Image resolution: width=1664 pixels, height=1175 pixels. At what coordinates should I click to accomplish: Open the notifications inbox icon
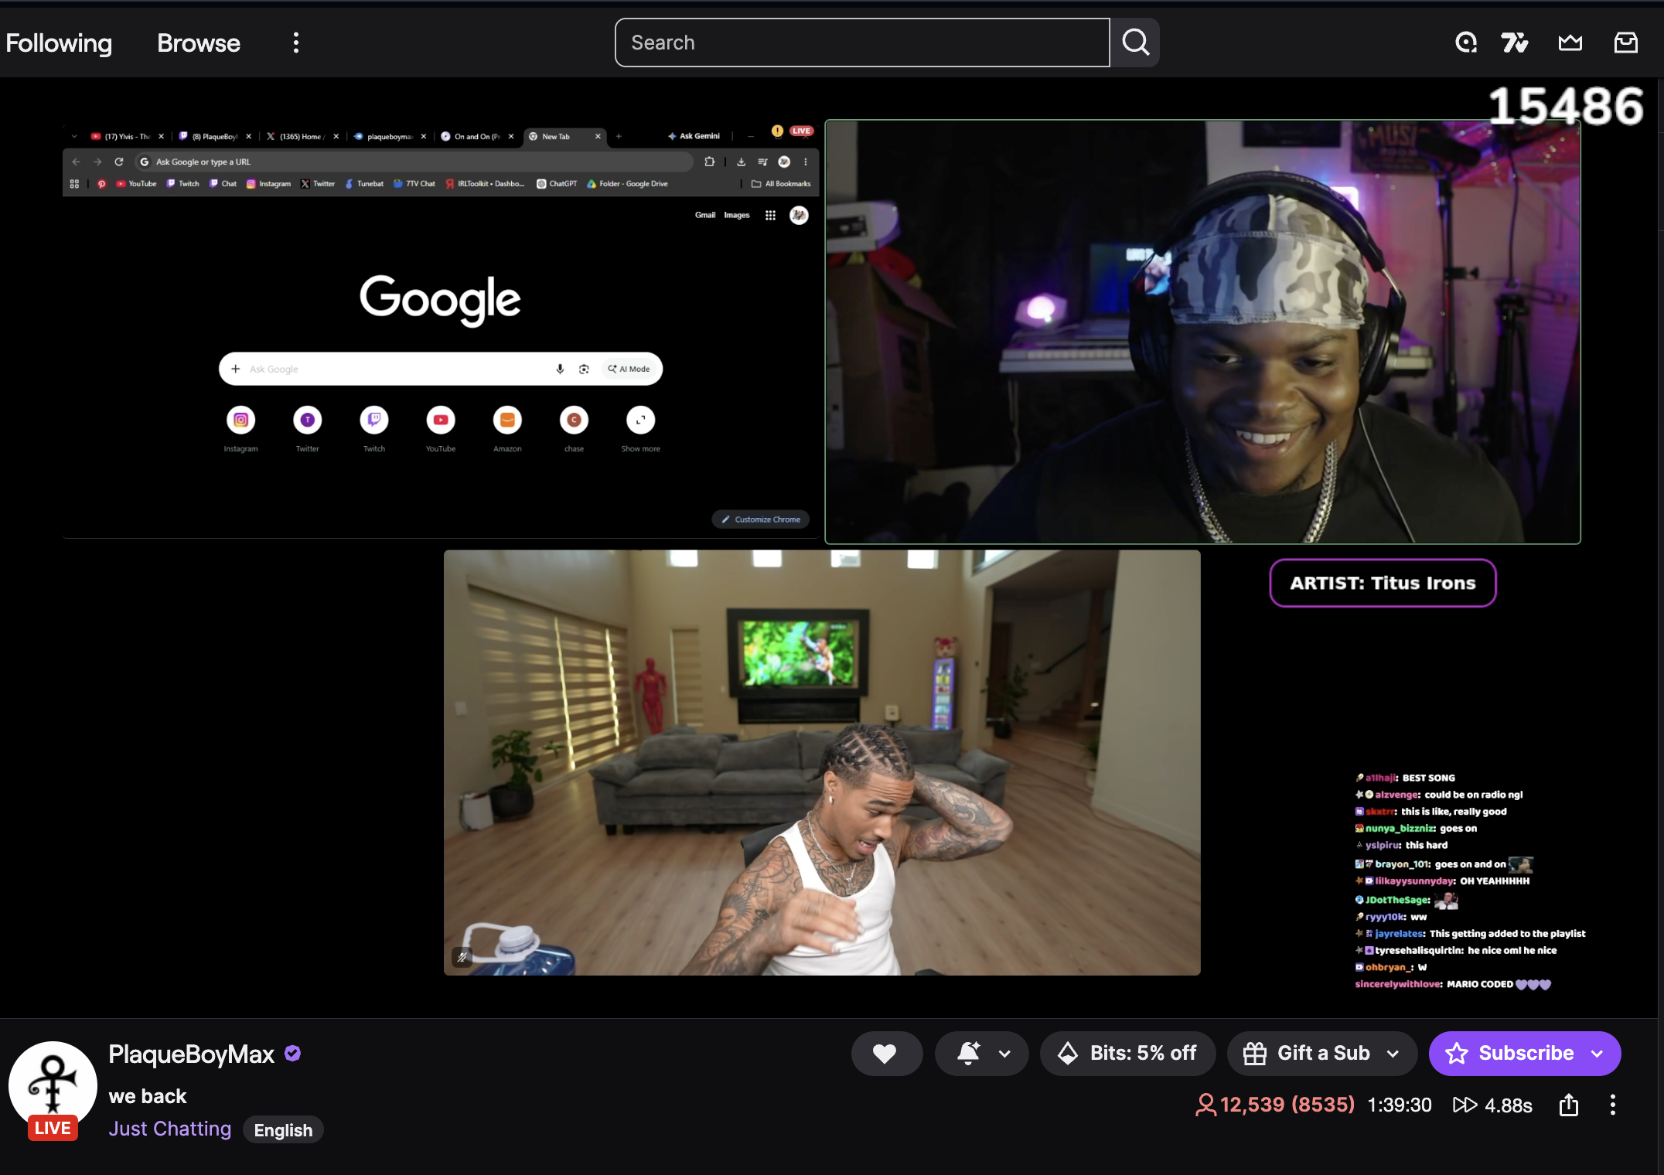coord(1626,43)
